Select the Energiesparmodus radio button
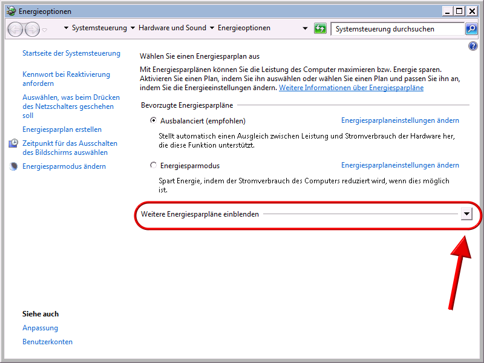The image size is (484, 363). (154, 165)
